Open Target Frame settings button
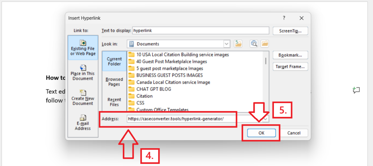This screenshot has width=373, height=166. (290, 66)
